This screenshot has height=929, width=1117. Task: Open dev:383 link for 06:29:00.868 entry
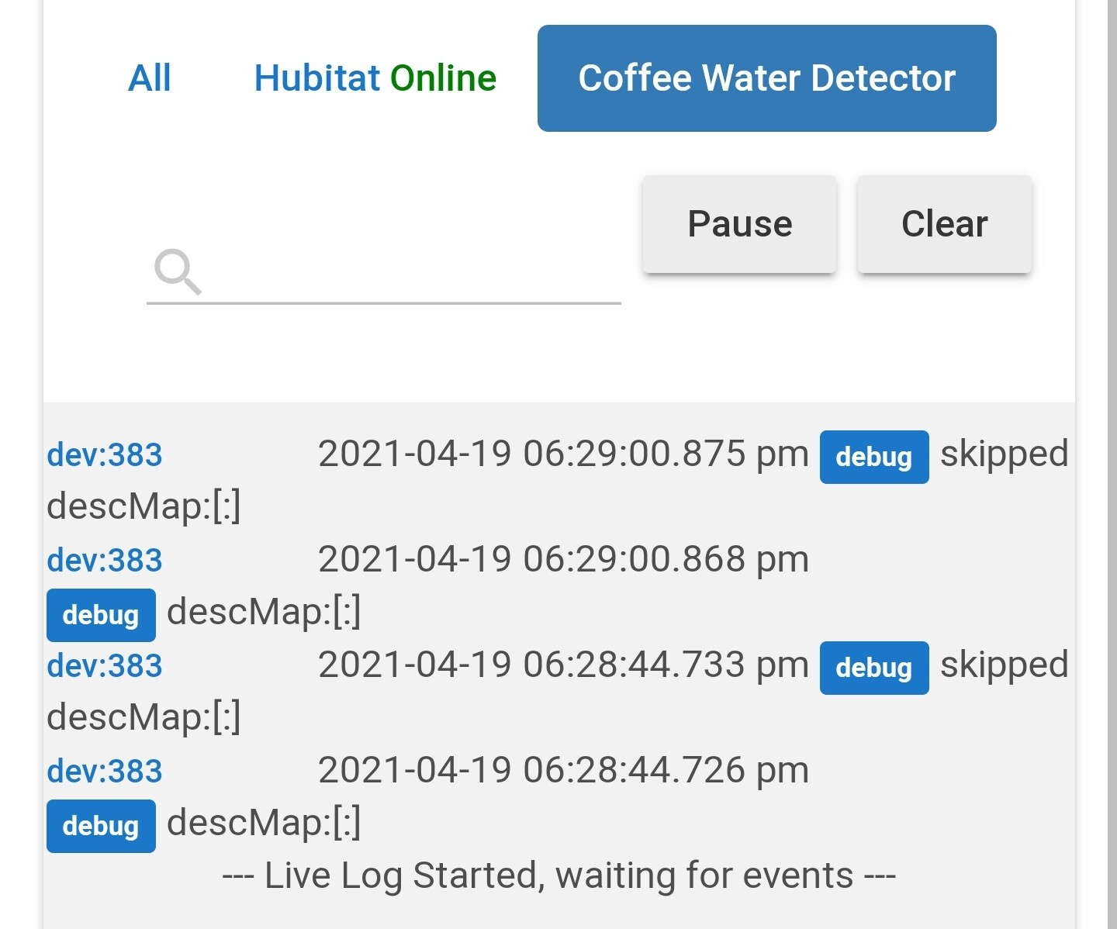(105, 561)
